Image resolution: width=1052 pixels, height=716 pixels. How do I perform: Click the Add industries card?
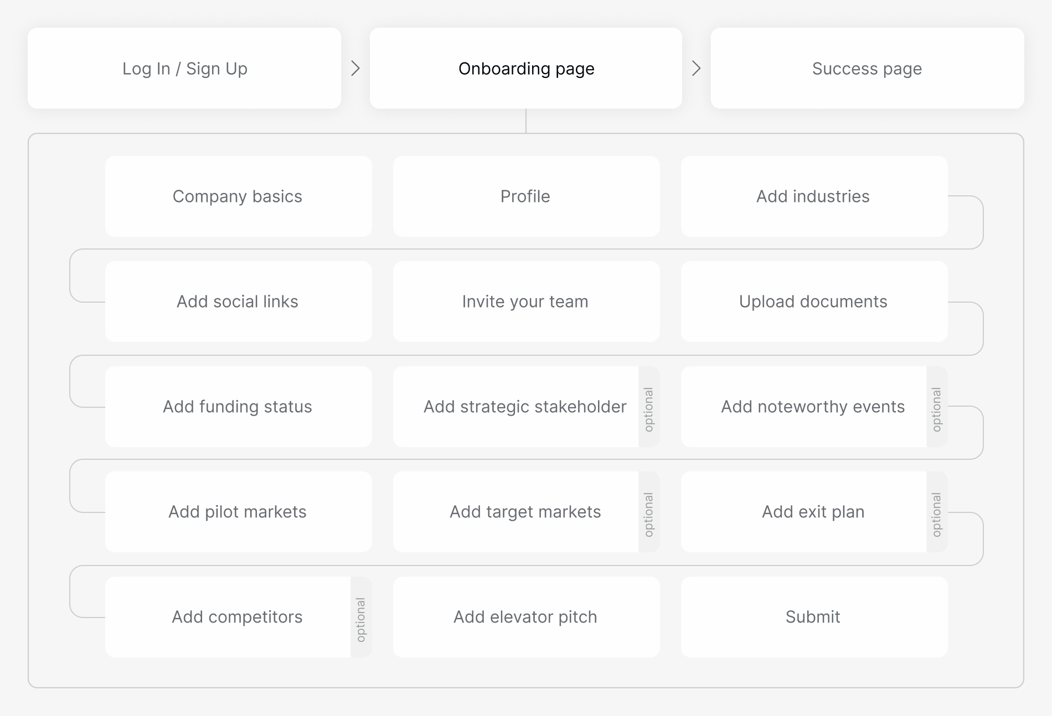tap(814, 196)
